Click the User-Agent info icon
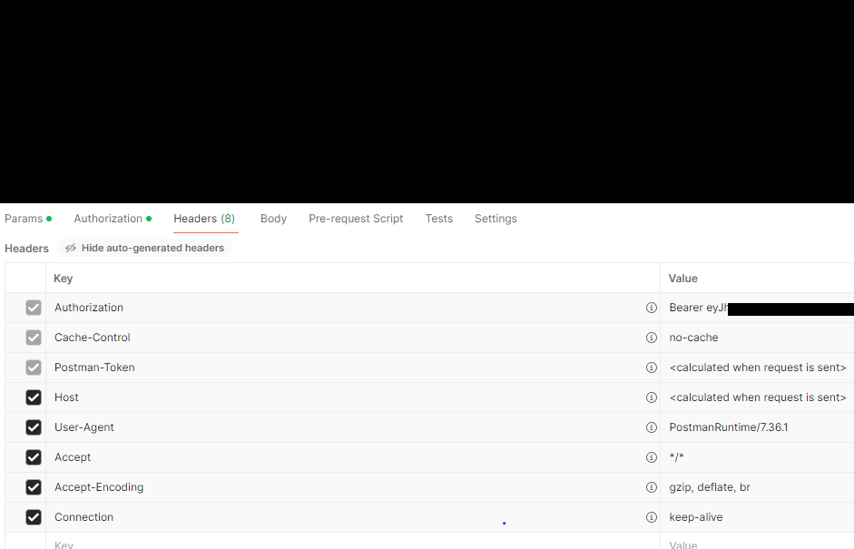The image size is (854, 549). (x=651, y=427)
